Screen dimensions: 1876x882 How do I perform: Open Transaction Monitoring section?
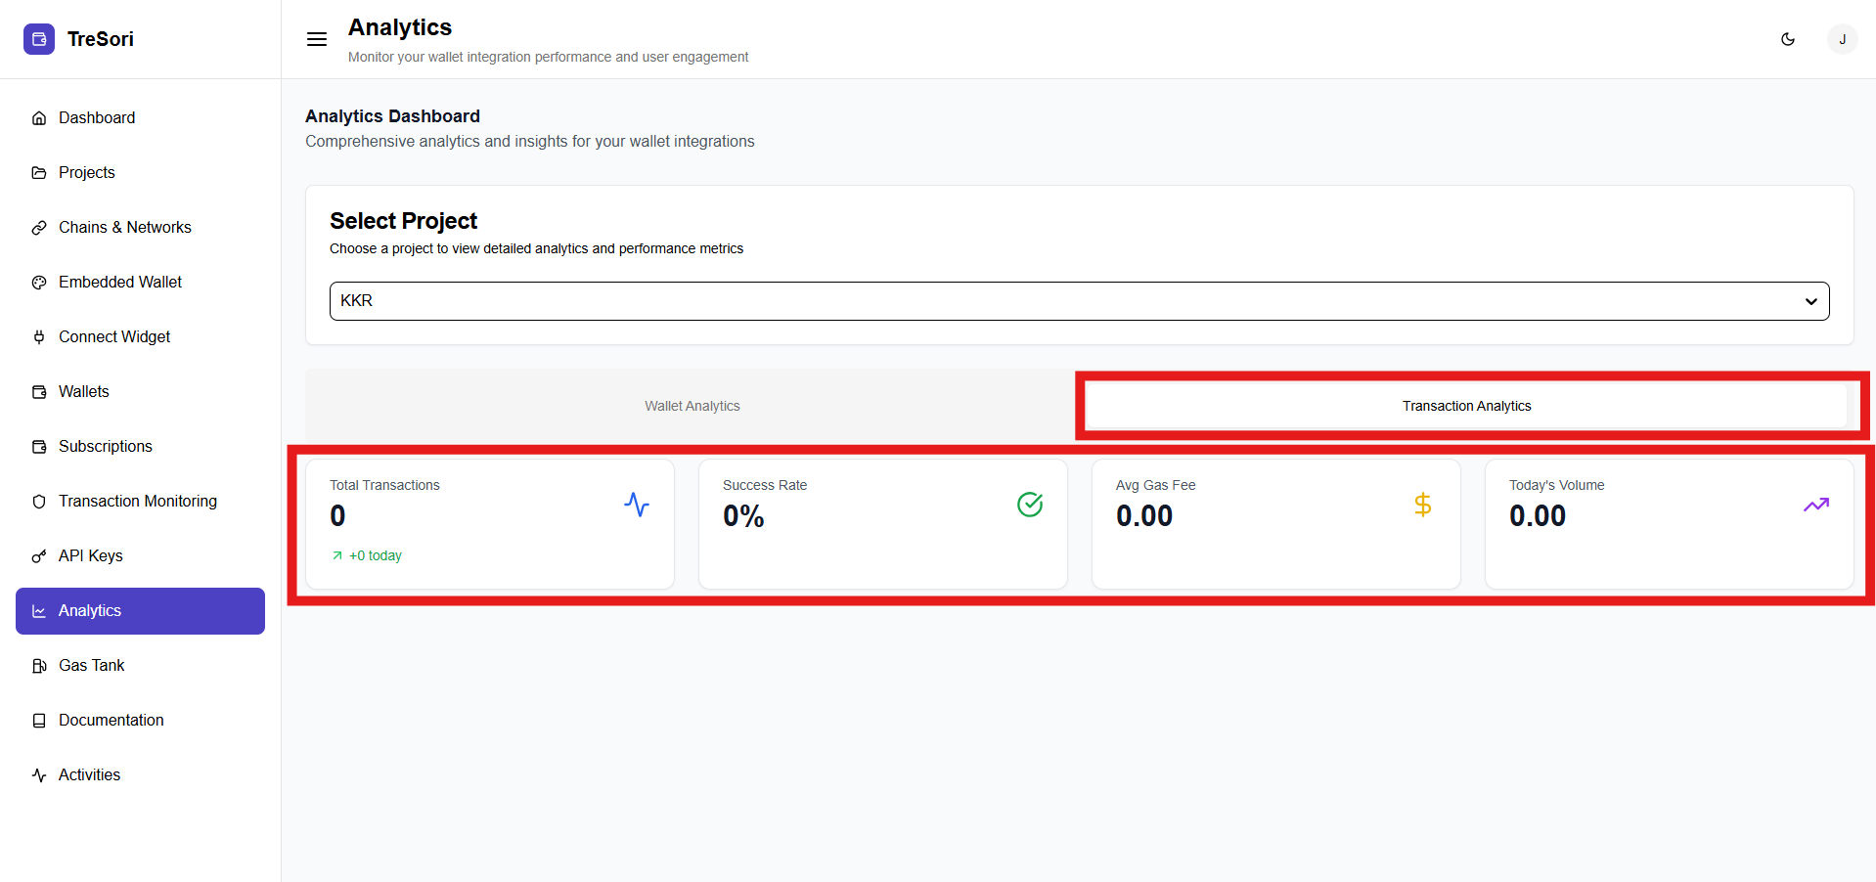(x=137, y=501)
